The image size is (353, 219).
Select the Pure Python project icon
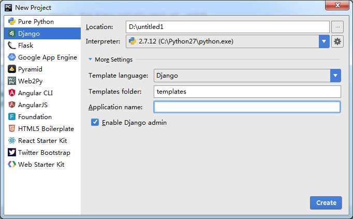click(x=12, y=22)
